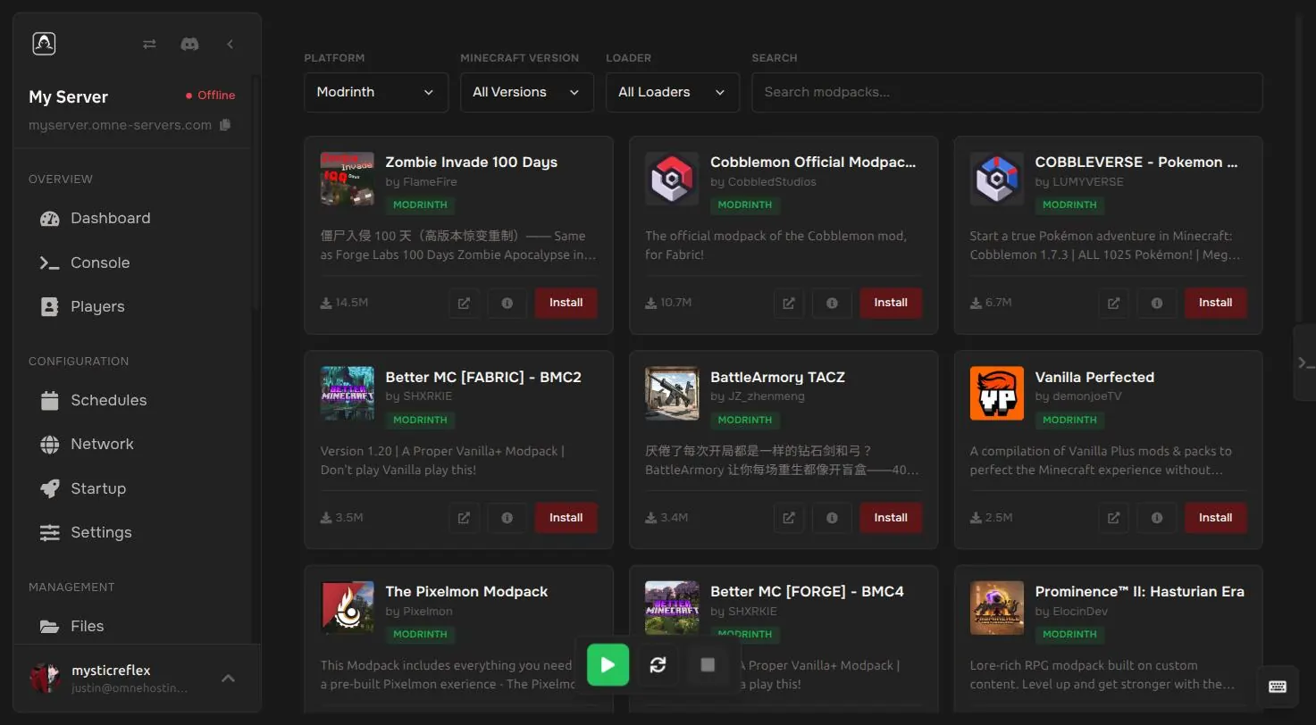1316x725 pixels.
Task: Show info for COBBLEVERSE modpack
Action: [1157, 303]
